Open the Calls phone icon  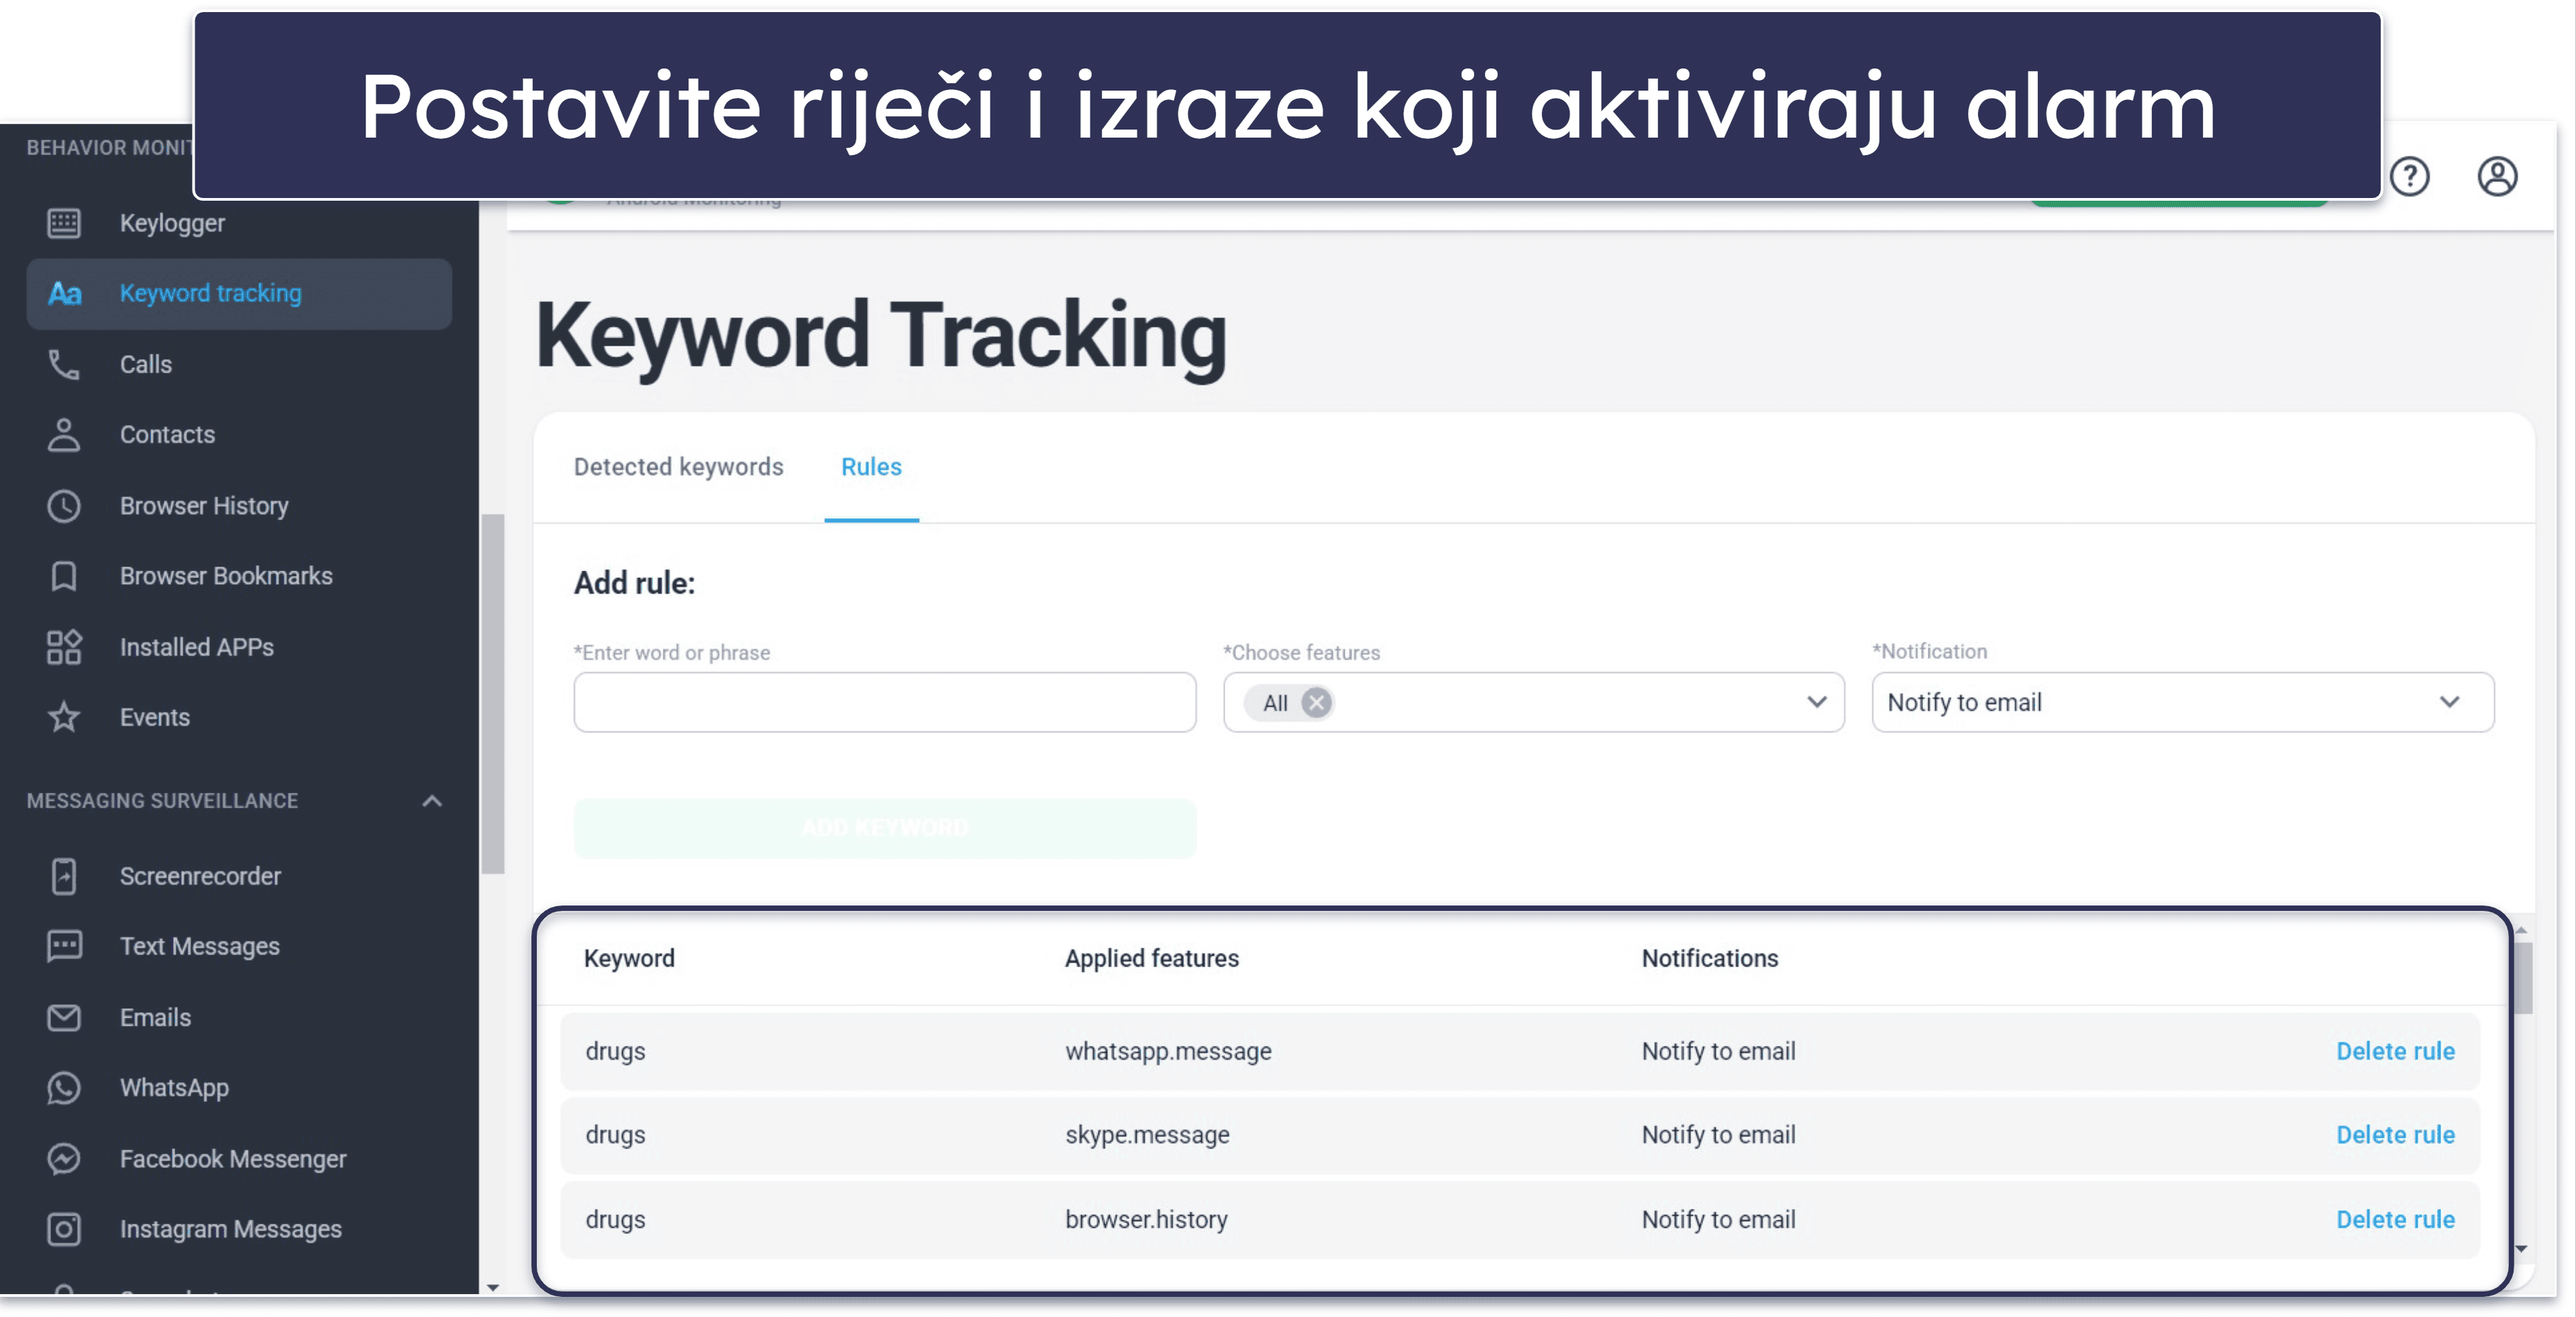pos(64,365)
